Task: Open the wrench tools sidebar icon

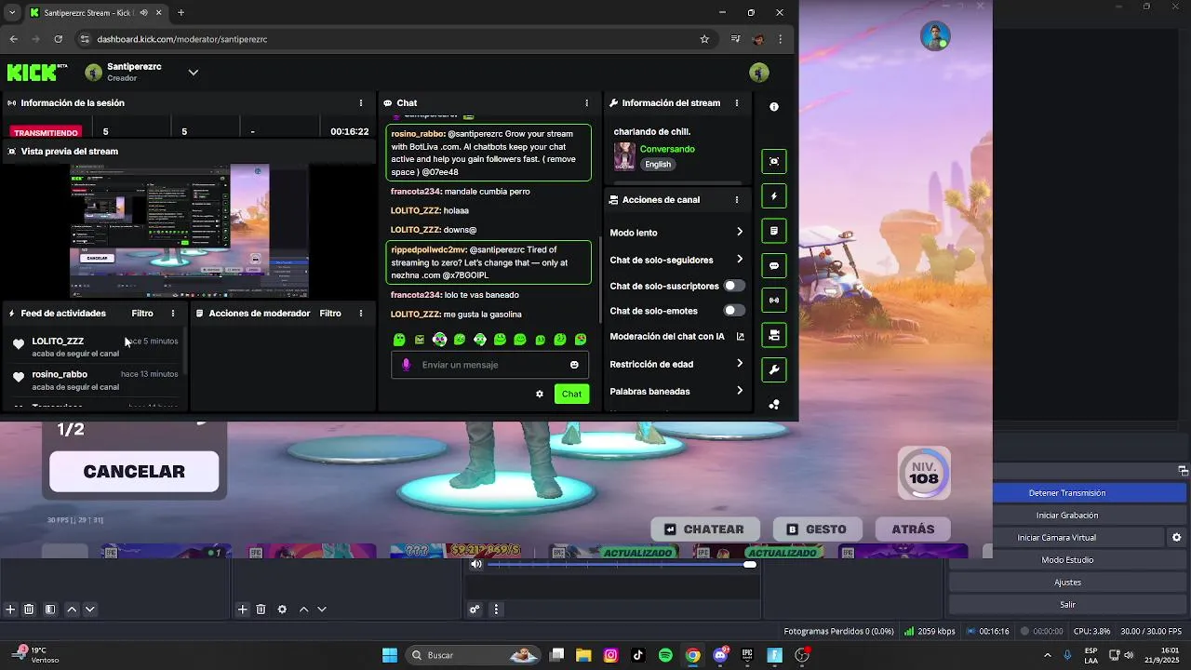Action: [x=774, y=369]
